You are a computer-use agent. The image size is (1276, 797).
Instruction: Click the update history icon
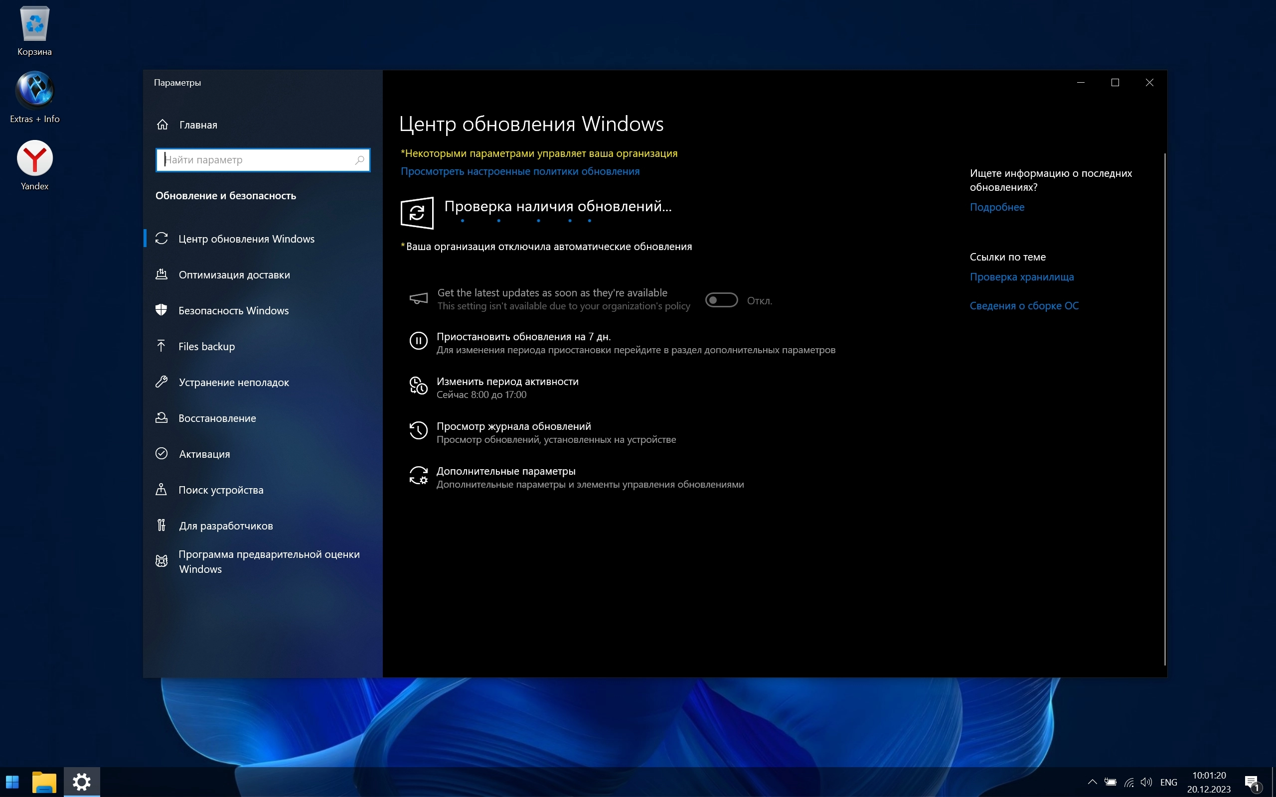[418, 430]
